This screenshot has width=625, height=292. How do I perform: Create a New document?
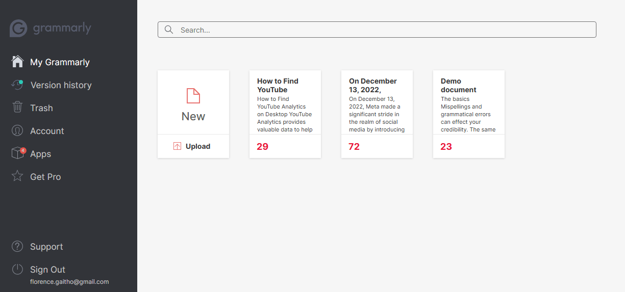(193, 102)
